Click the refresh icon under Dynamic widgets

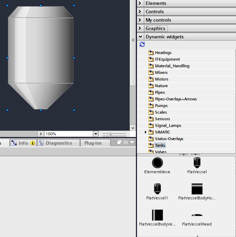142,45
